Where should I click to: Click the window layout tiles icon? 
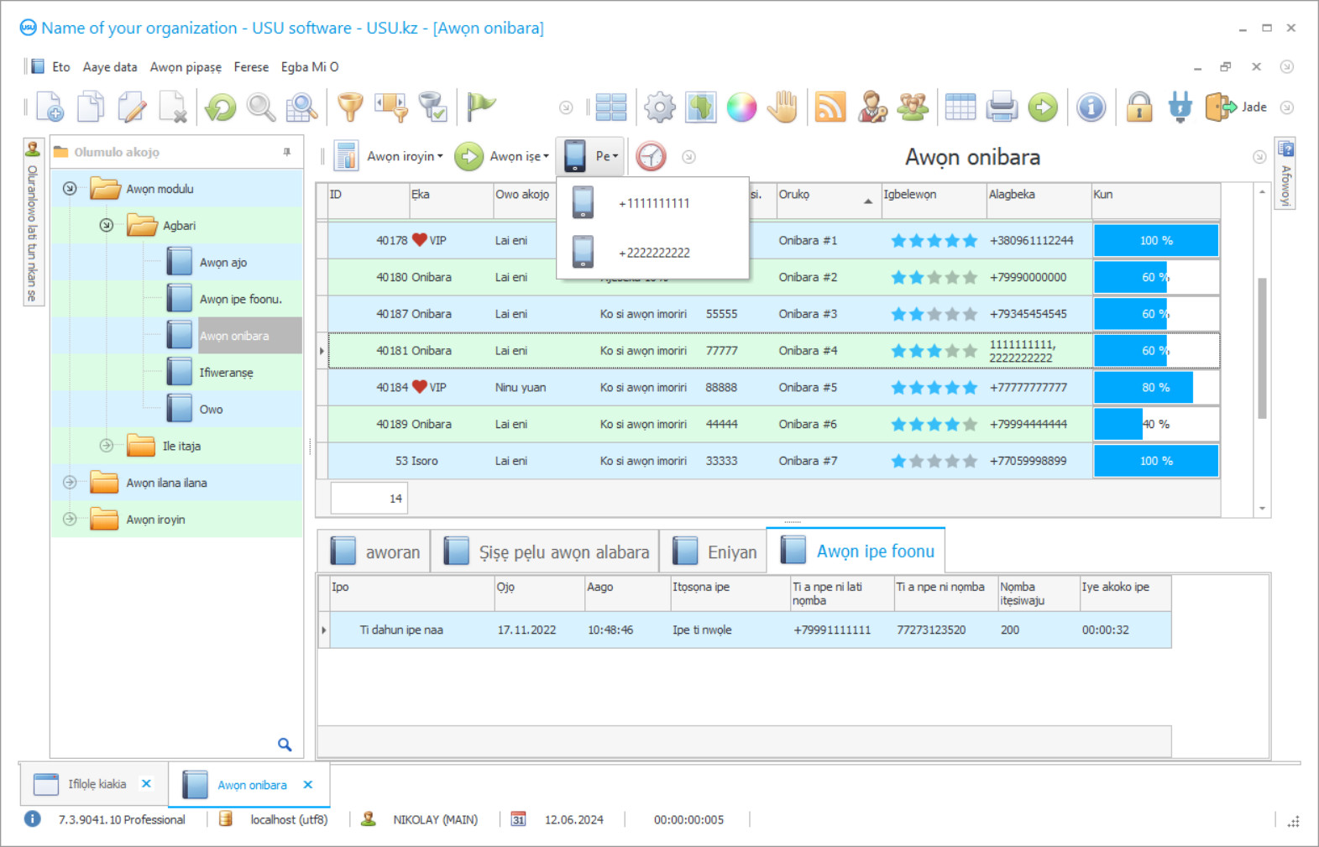click(x=611, y=107)
